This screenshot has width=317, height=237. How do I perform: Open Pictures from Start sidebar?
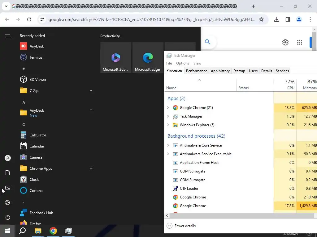(x=8, y=188)
